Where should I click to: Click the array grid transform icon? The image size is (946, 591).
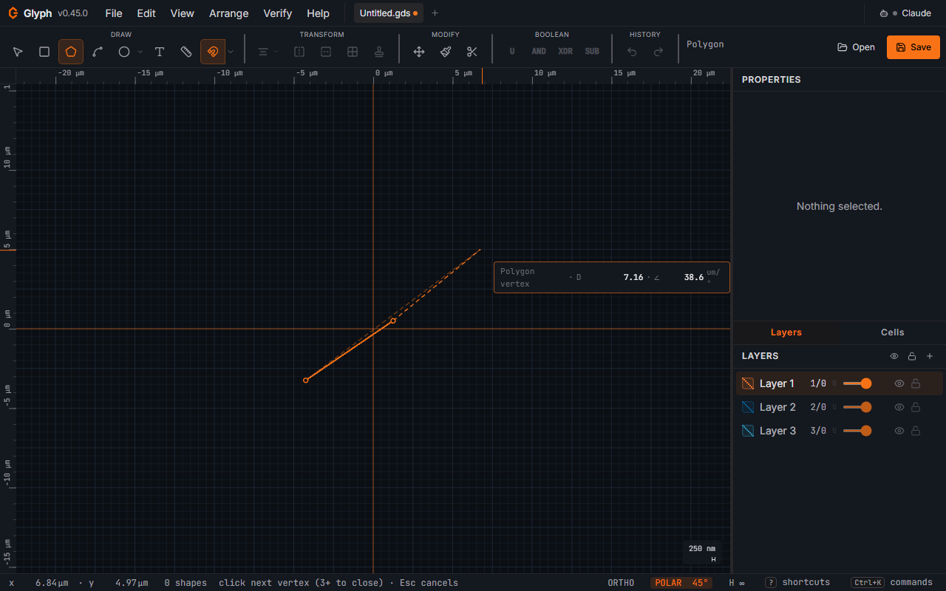[x=353, y=52]
